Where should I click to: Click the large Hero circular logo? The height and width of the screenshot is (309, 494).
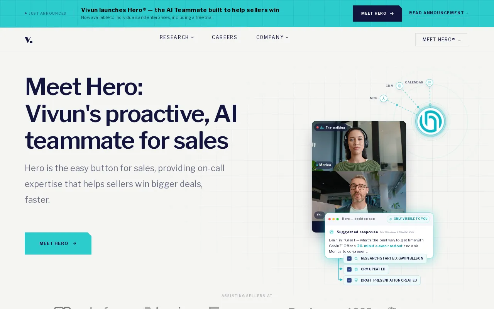pos(430,122)
